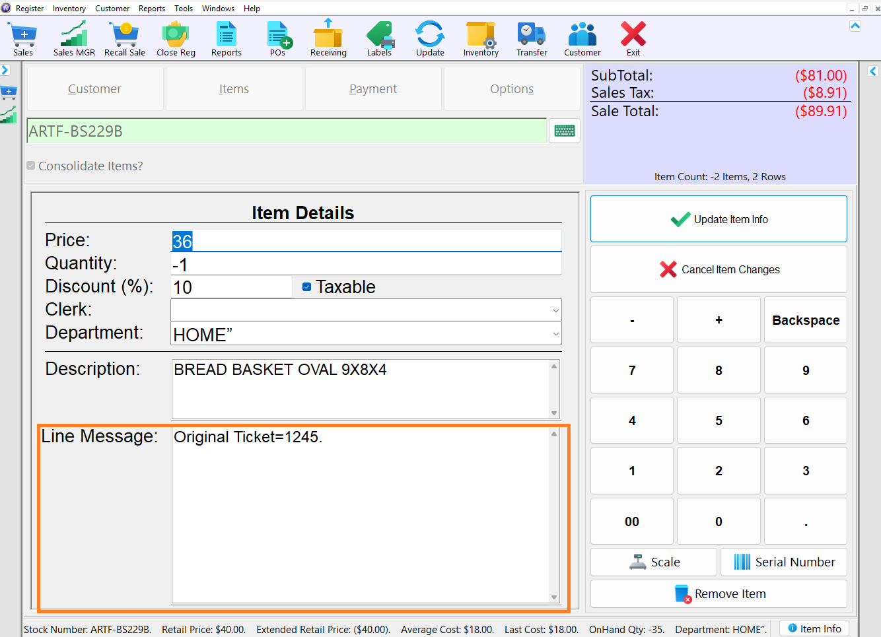Click the Receiving toolbar icon
This screenshot has height=637, width=881.
coord(328,39)
